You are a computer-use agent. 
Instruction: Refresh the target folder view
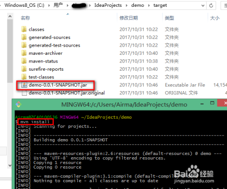(x=211, y=5)
